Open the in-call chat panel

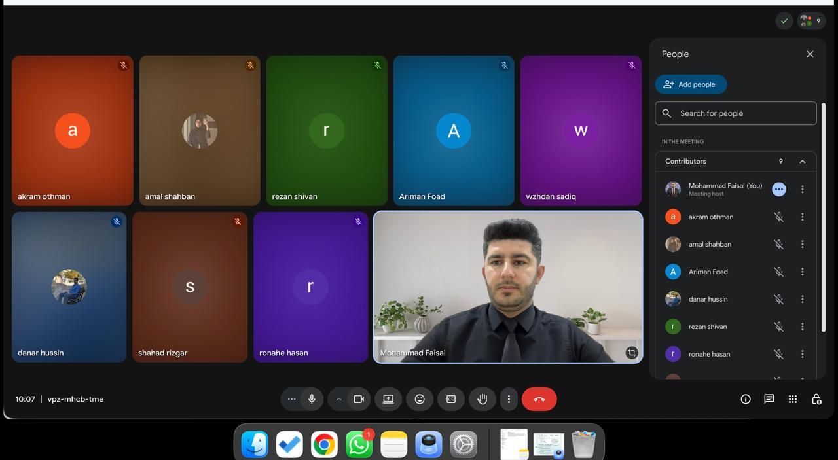[x=769, y=398]
